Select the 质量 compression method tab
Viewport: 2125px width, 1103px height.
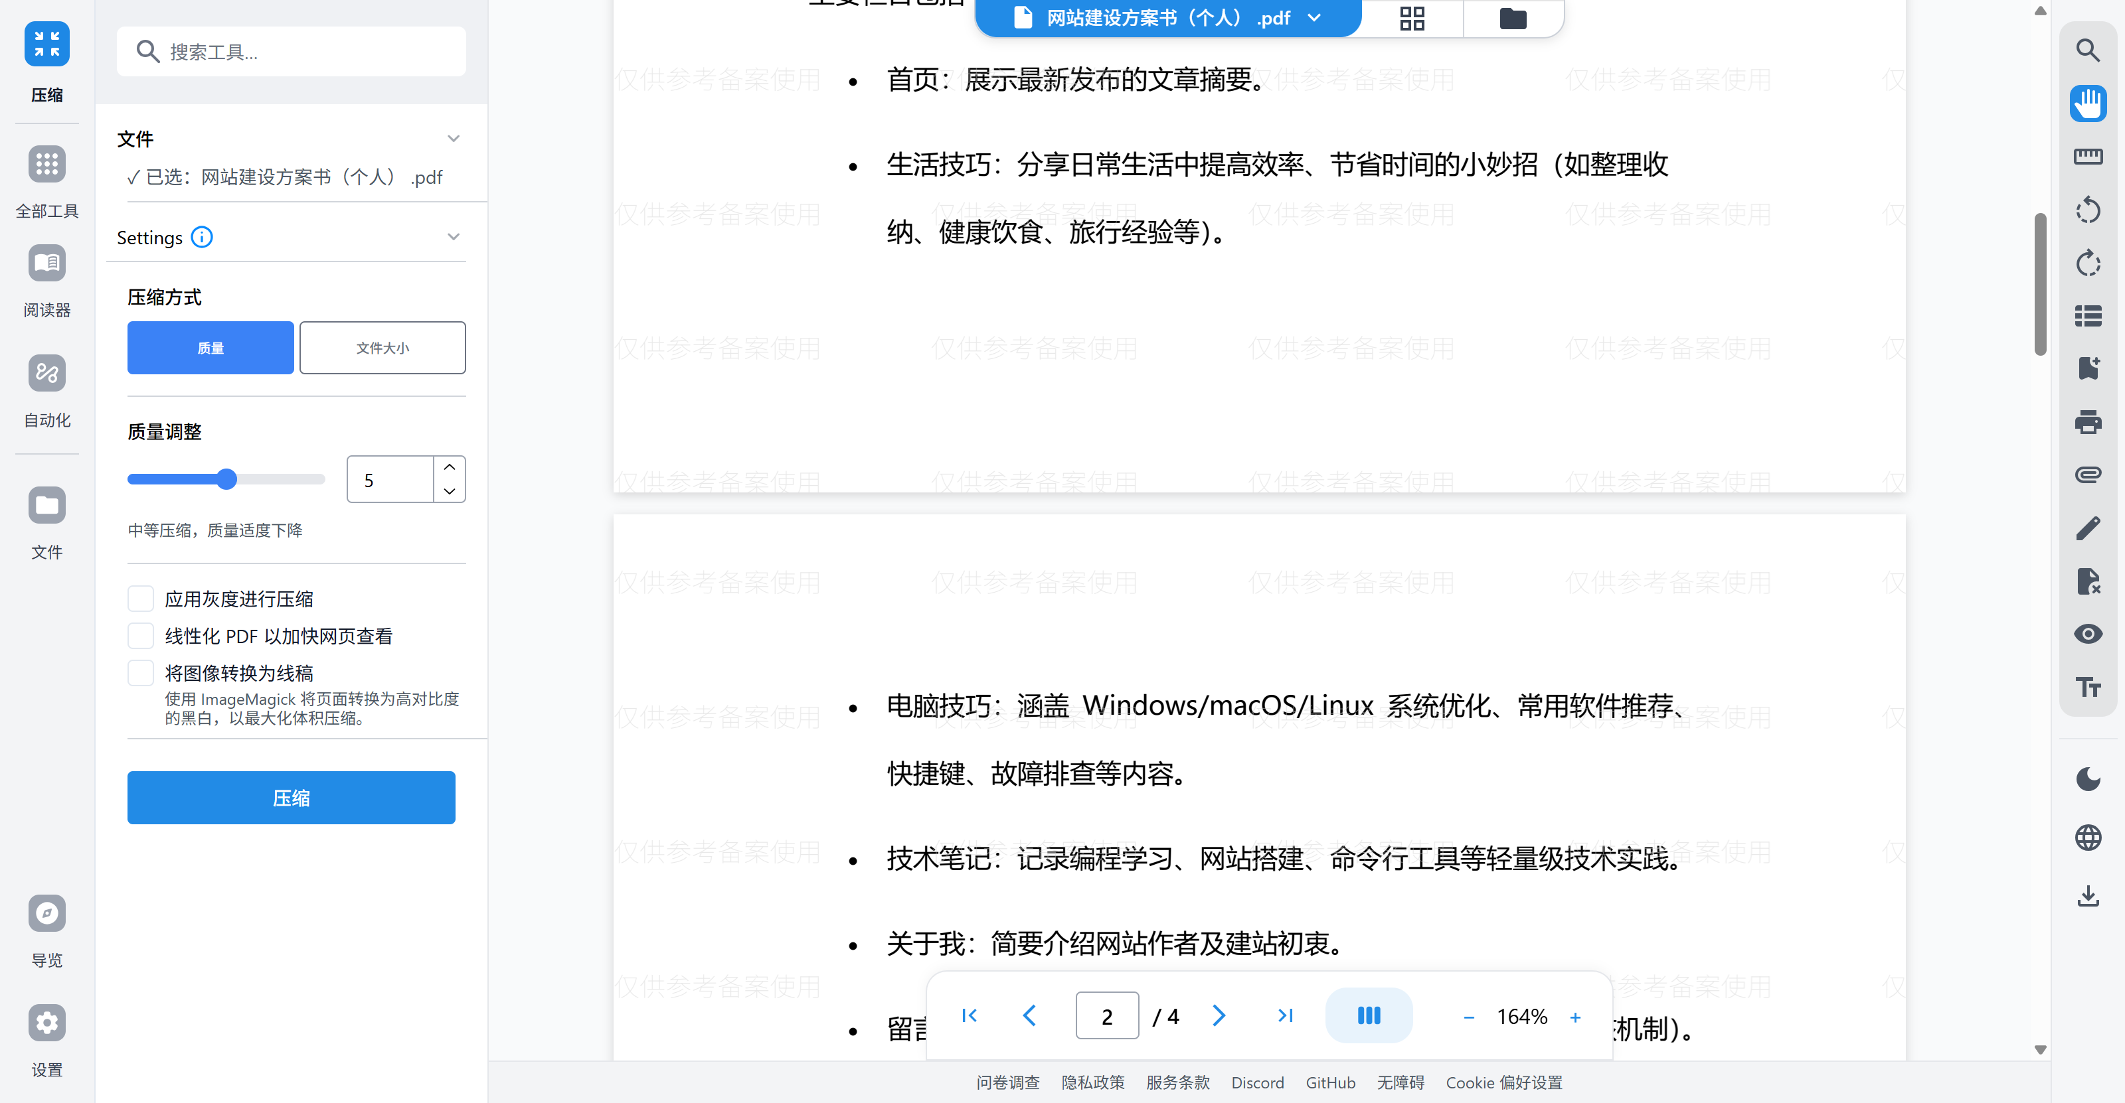point(211,348)
